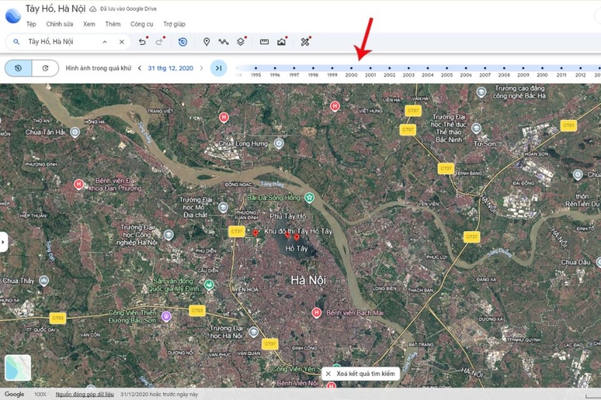Jump to latest imagery with skip-end button
The image size is (601, 400).
[x=219, y=68]
